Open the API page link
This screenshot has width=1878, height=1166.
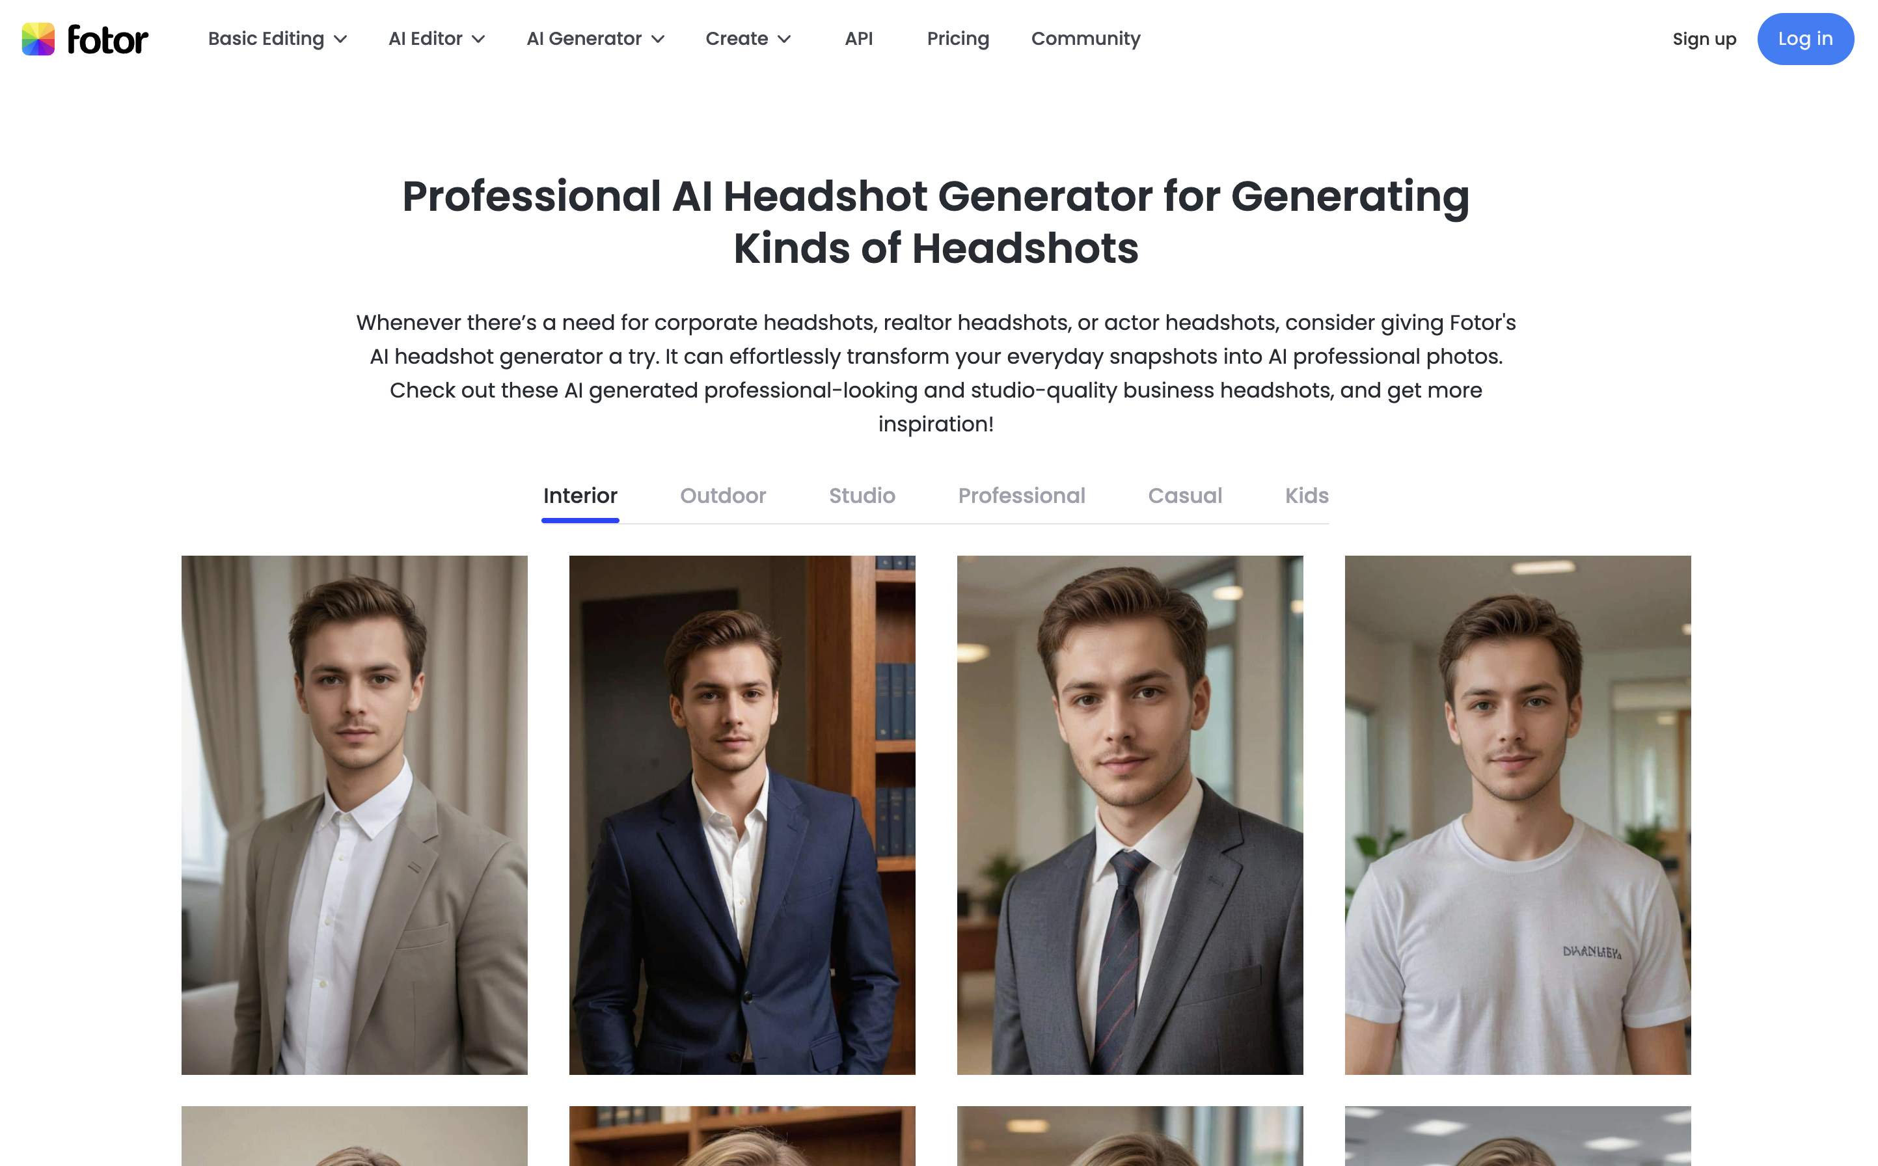coord(858,38)
